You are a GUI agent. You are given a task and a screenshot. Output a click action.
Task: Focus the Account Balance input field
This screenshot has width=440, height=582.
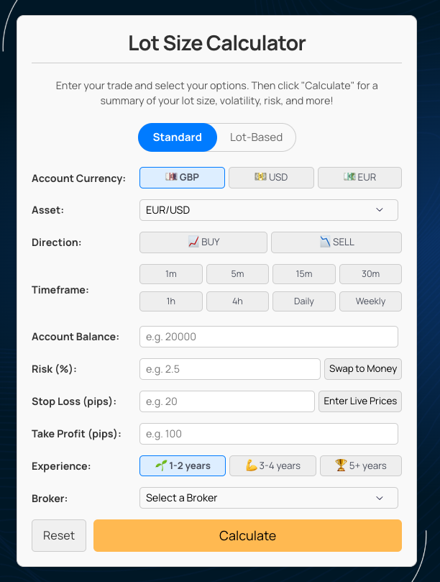[x=269, y=337]
